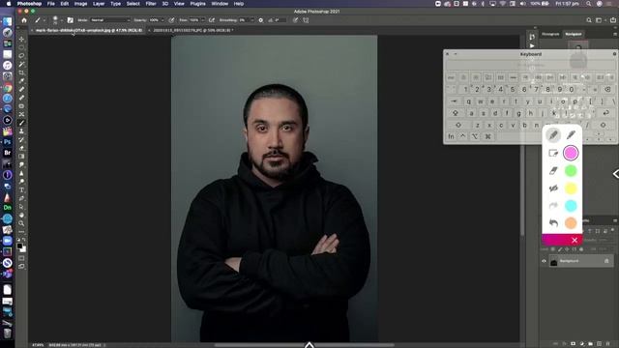The height and width of the screenshot is (348, 619).
Task: Click the redo arrow in annotation palette
Action: [x=553, y=206]
